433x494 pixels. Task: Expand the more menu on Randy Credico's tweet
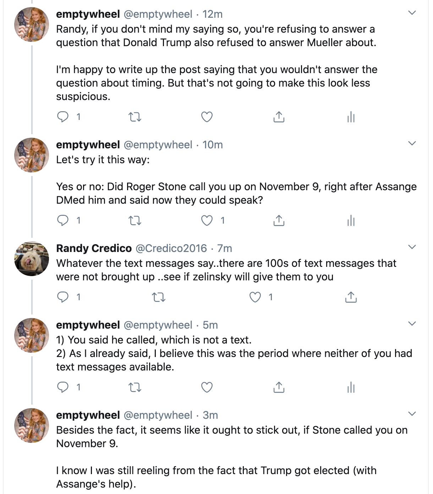tap(412, 247)
